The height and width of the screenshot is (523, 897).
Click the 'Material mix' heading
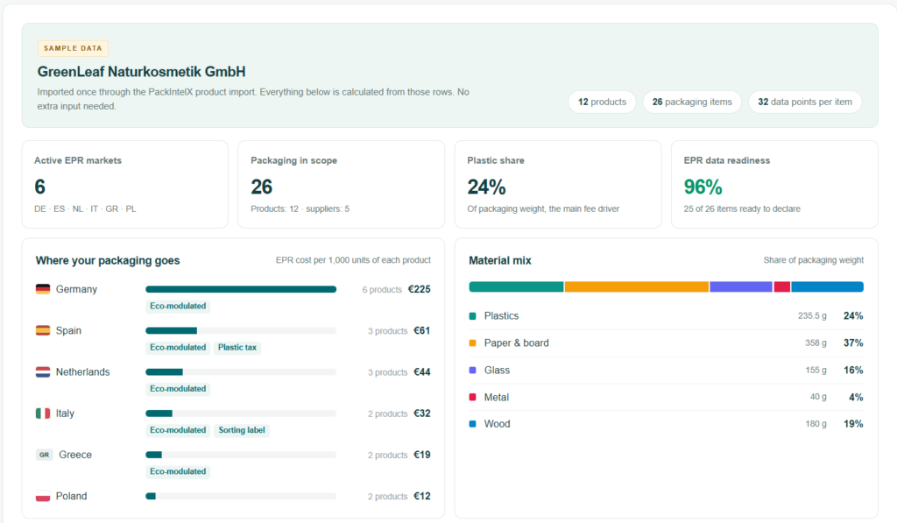500,260
